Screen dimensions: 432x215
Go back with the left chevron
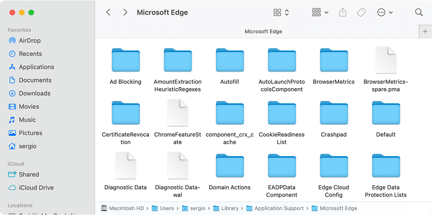(x=108, y=12)
